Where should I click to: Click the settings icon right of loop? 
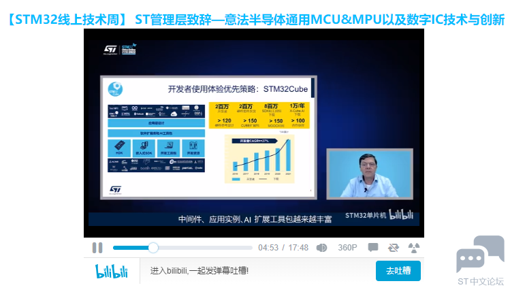tap(414, 248)
